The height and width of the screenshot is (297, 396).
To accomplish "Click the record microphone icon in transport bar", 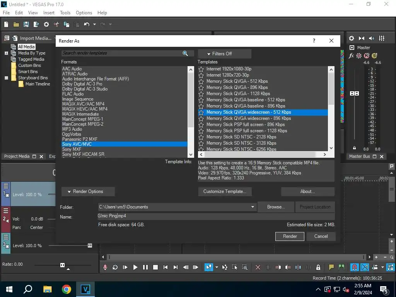I will 105,267.
